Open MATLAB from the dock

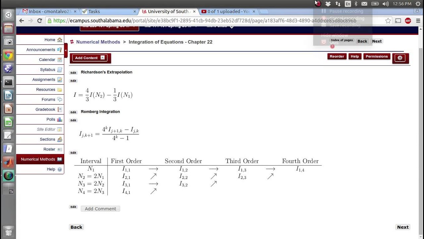coord(8,162)
